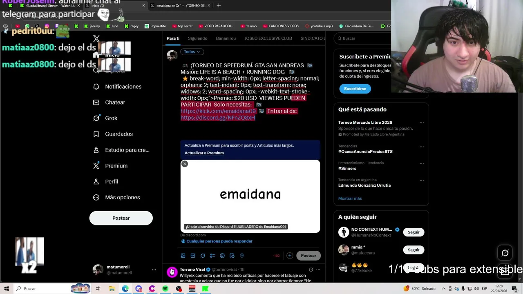
Task: Open Premium in the sidebar
Action: pyautogui.click(x=111, y=166)
